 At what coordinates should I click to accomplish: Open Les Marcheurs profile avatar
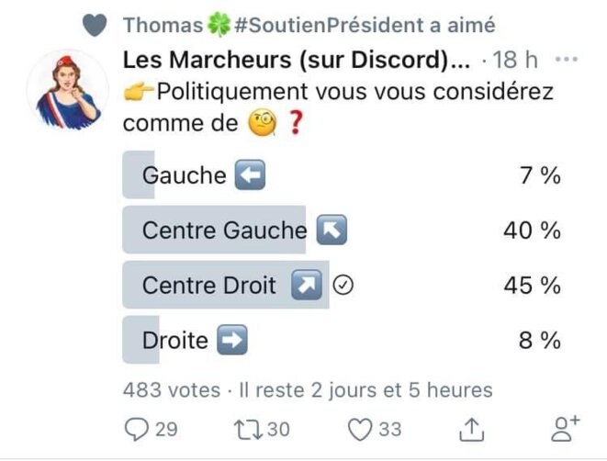67,90
